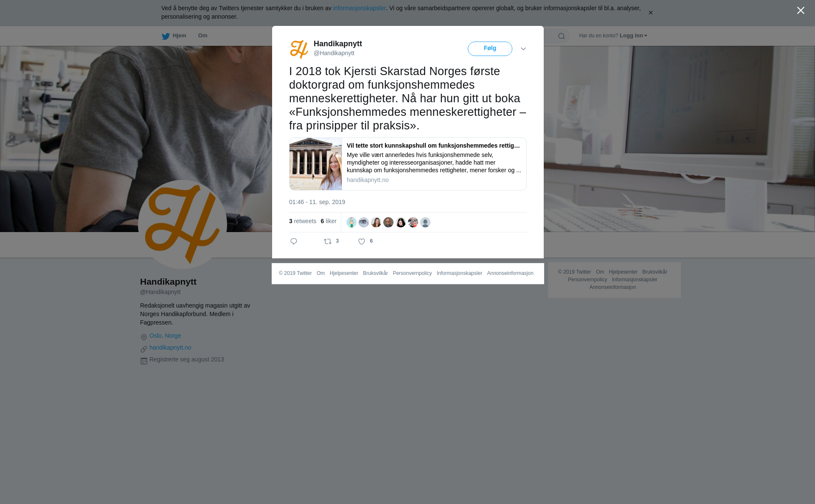The width and height of the screenshot is (815, 504).
Task: Open the first liker's avatar
Action: tap(351, 222)
